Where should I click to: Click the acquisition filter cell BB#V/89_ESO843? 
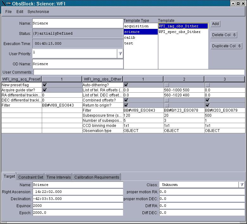62,105
